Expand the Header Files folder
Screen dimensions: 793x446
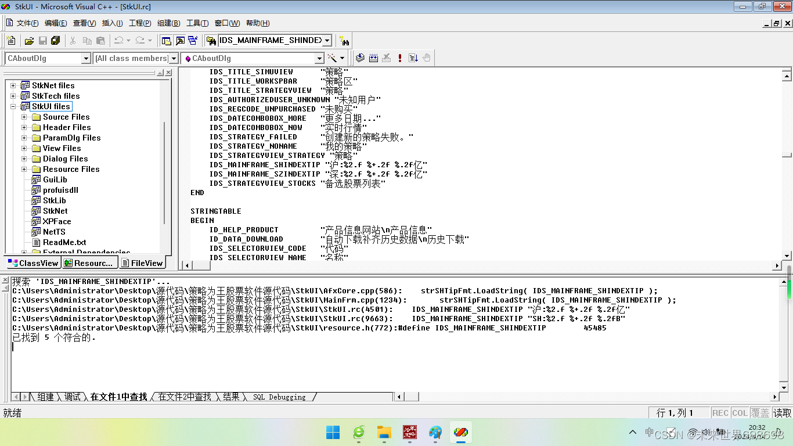tap(24, 127)
